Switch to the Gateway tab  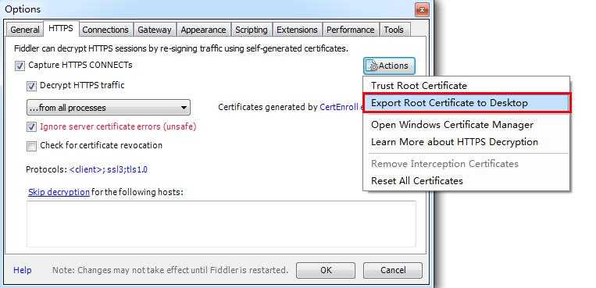(x=155, y=30)
